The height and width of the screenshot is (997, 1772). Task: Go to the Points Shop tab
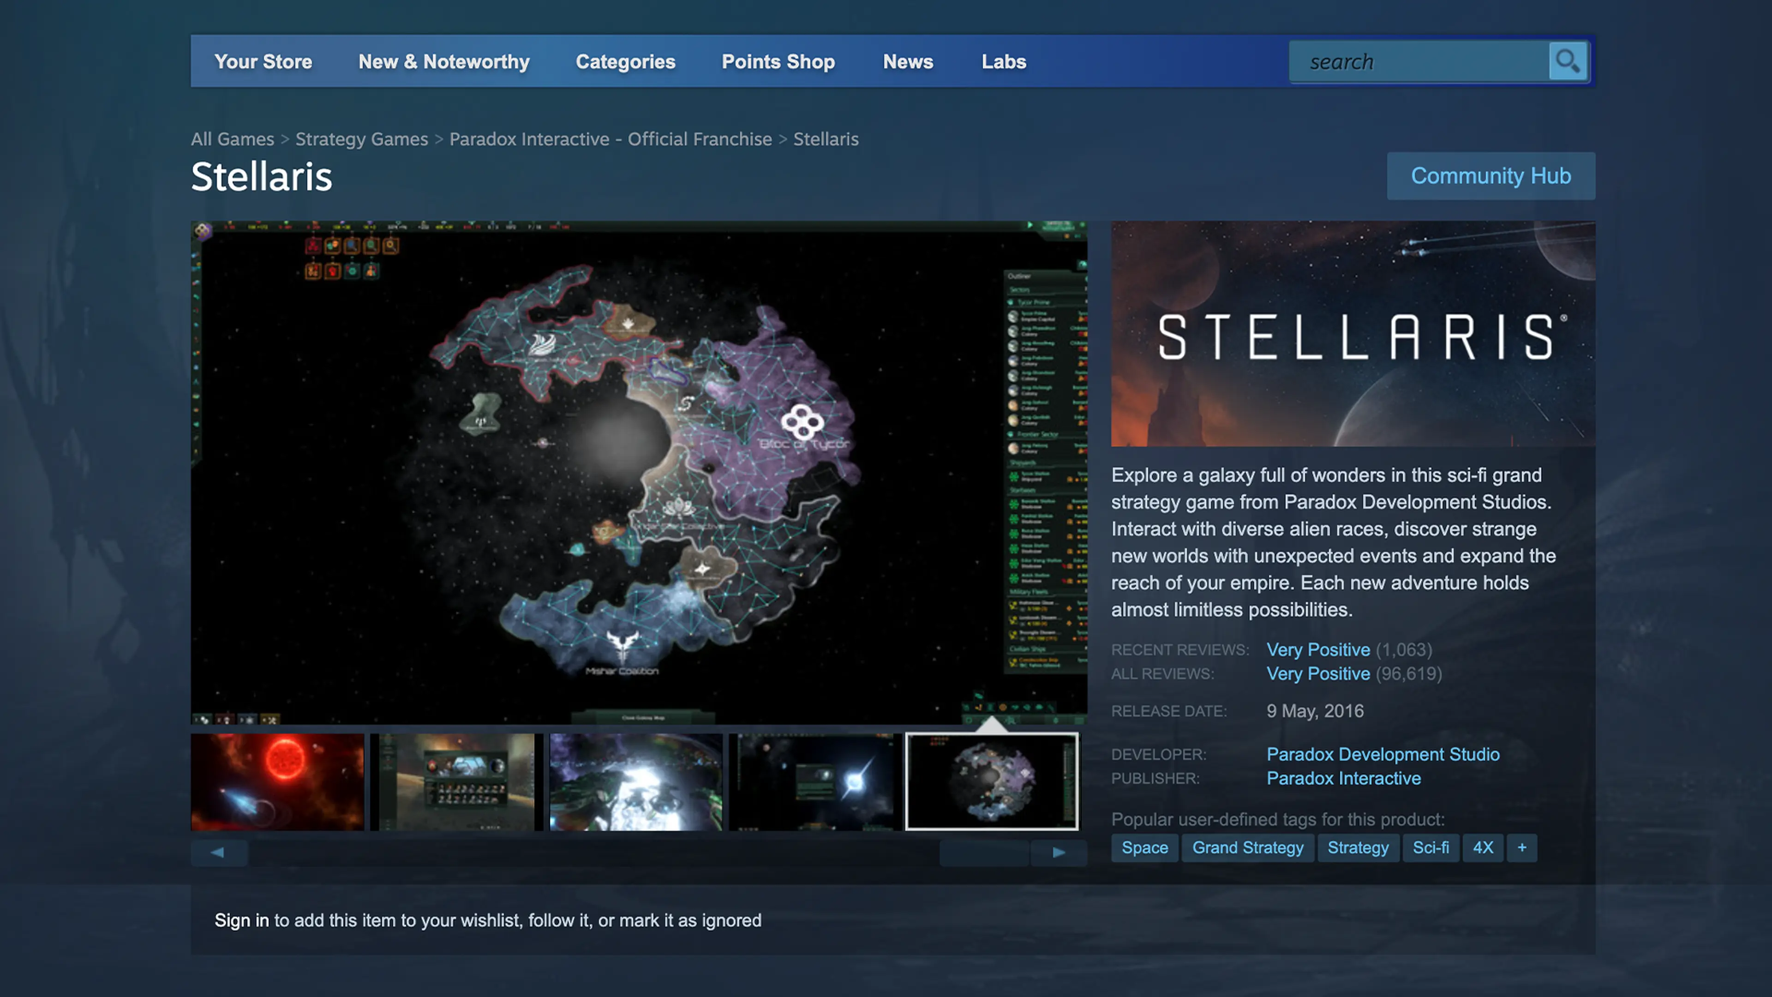pos(778,62)
